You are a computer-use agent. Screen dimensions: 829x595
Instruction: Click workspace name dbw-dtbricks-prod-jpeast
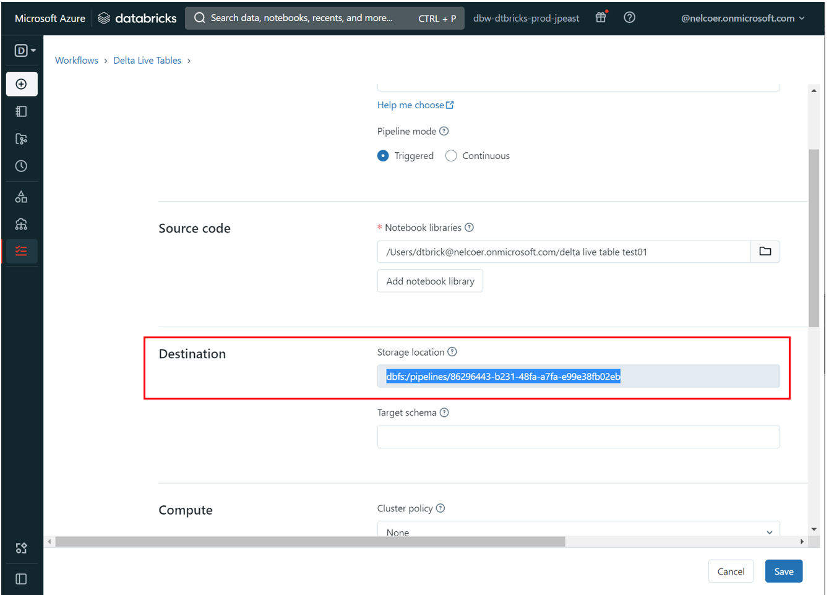tap(526, 18)
